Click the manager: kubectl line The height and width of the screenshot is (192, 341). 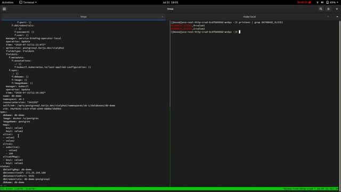[x=17, y=86]
